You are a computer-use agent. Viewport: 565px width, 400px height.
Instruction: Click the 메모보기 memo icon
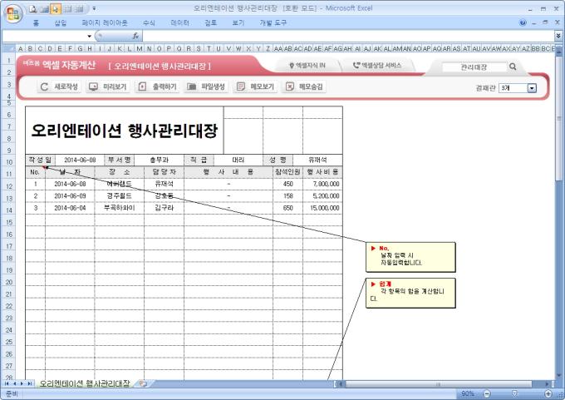click(x=241, y=87)
